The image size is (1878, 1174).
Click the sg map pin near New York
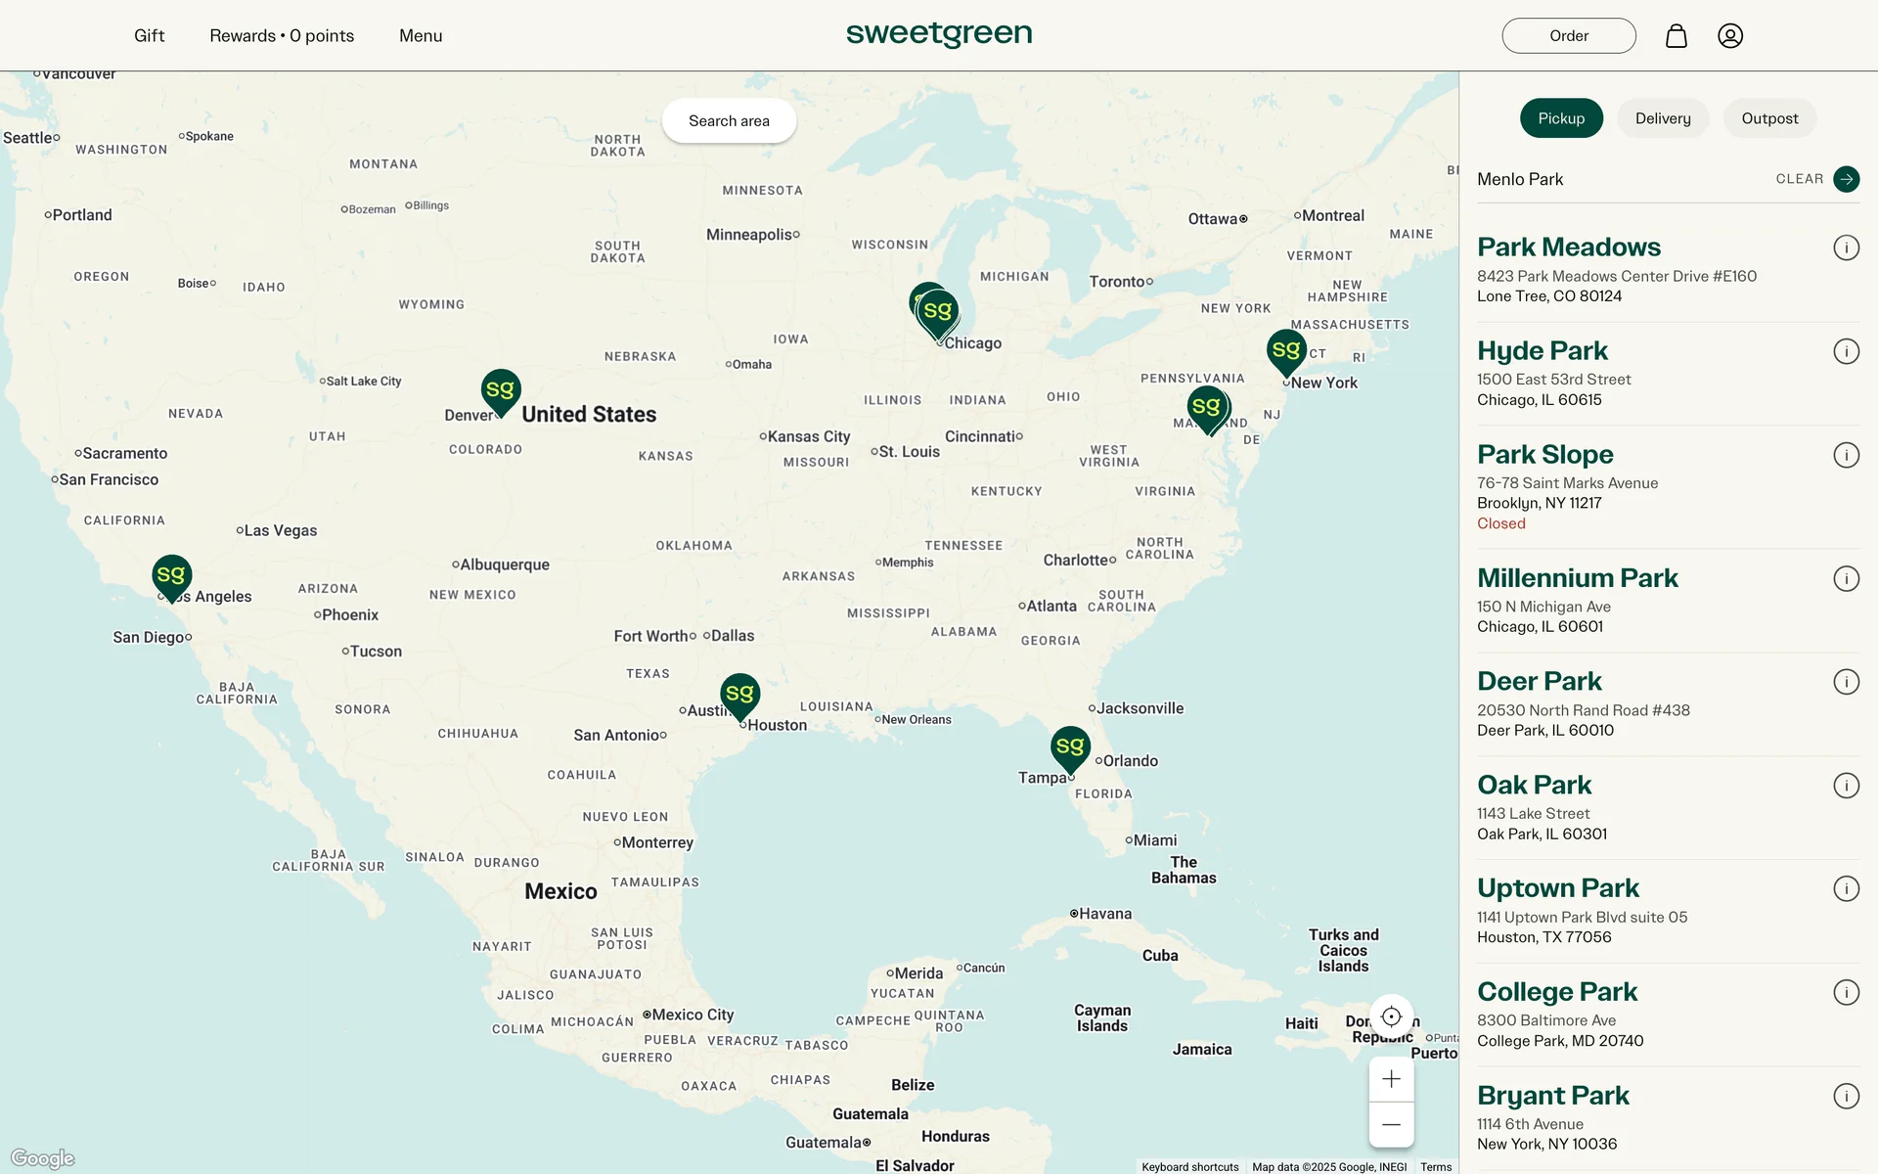1285,350
